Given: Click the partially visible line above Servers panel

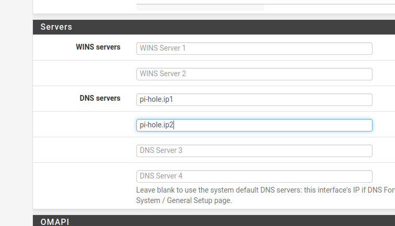Looking at the screenshot, I should pos(200,7).
